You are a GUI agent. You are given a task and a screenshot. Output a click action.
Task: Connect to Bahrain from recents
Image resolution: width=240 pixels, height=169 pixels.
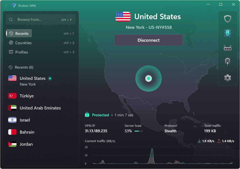pos(41,132)
